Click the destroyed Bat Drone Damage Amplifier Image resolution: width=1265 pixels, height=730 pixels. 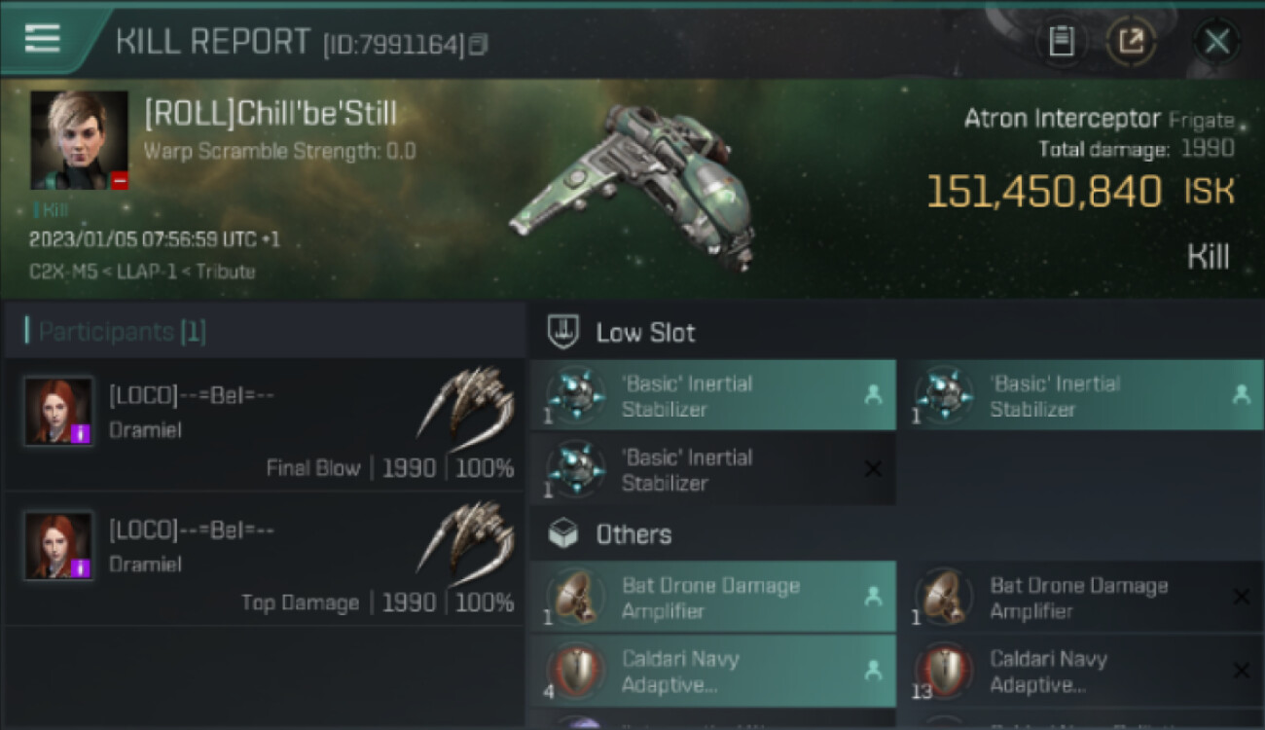tap(1080, 598)
